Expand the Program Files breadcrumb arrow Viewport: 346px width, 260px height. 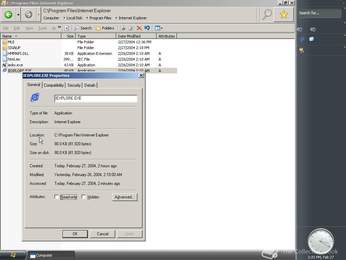click(x=87, y=18)
